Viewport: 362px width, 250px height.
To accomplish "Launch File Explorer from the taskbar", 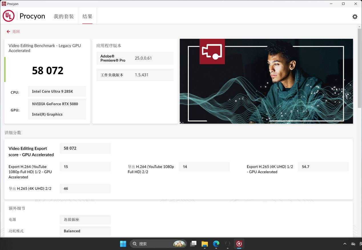I will (x=204, y=244).
